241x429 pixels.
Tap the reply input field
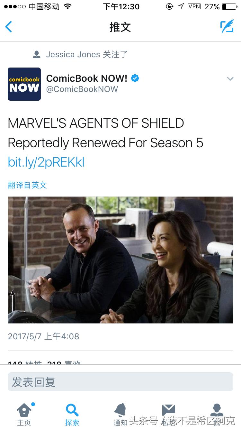click(x=121, y=382)
